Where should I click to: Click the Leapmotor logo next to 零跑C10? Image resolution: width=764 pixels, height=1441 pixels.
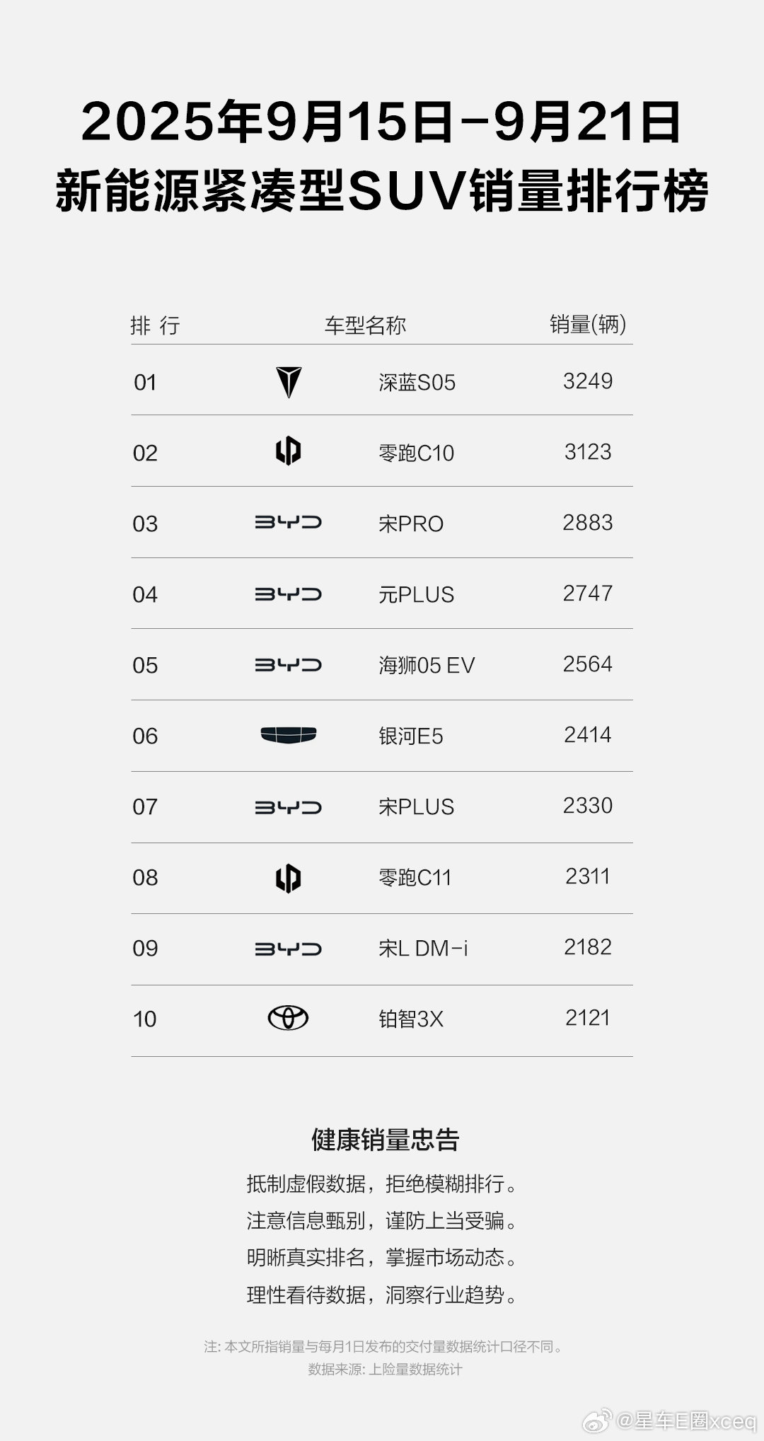pyautogui.click(x=288, y=452)
